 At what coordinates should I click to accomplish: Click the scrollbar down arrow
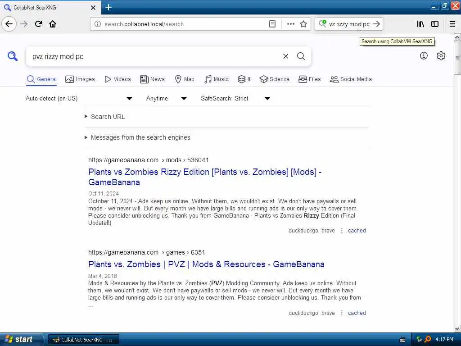(x=457, y=328)
